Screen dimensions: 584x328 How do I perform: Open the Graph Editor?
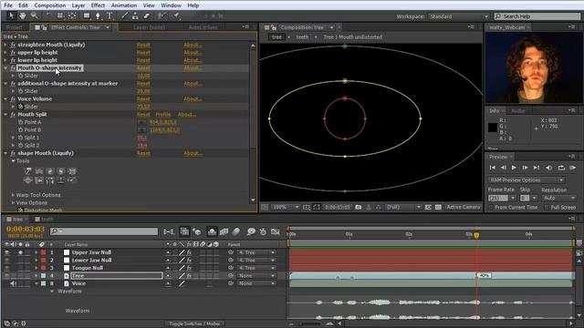pos(276,231)
